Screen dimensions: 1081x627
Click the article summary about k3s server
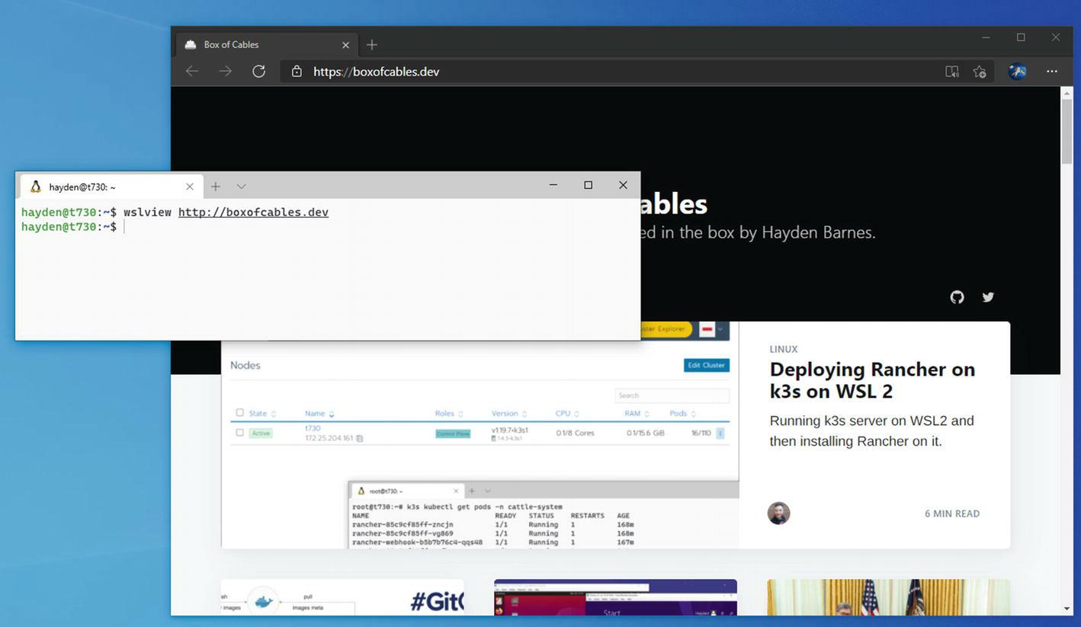coord(871,430)
